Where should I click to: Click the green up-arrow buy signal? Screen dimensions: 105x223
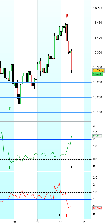[x=10, y=108]
